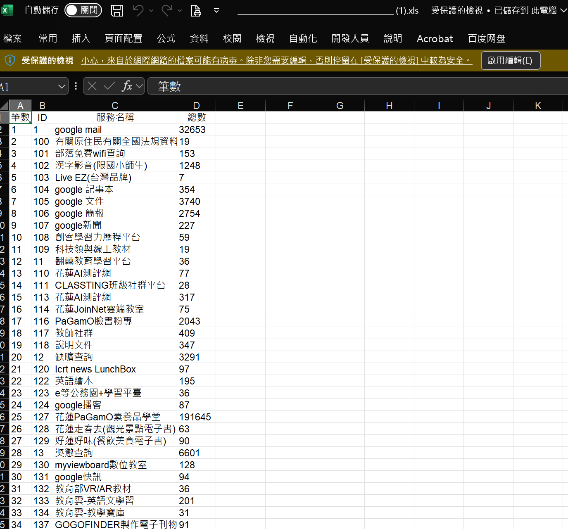Open the Redo history dropdown arrow
The width and height of the screenshot is (568, 529).
(x=180, y=11)
